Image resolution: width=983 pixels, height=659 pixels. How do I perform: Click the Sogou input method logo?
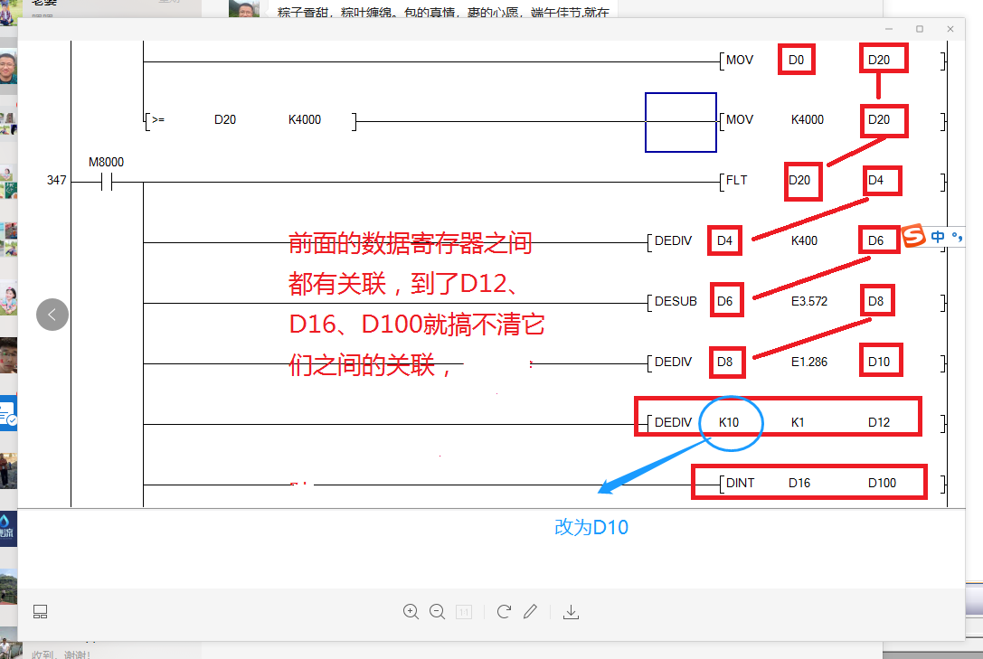[915, 237]
